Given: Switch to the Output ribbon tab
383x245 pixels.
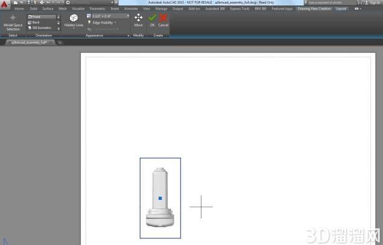Looking at the screenshot, I should click(x=178, y=8).
